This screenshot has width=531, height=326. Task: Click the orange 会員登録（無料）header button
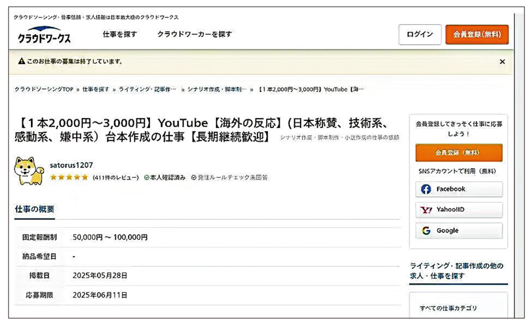pyautogui.click(x=477, y=35)
